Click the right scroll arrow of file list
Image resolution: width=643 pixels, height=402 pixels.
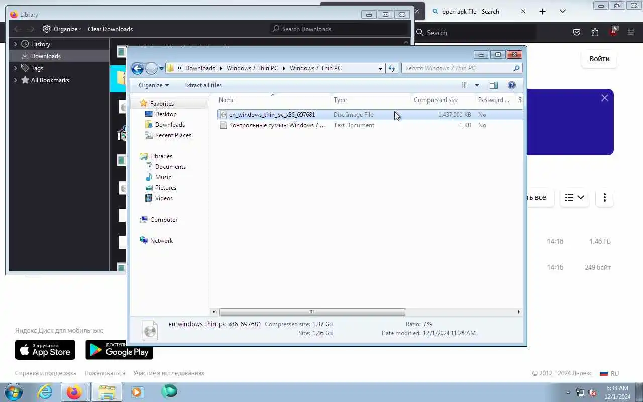519,312
